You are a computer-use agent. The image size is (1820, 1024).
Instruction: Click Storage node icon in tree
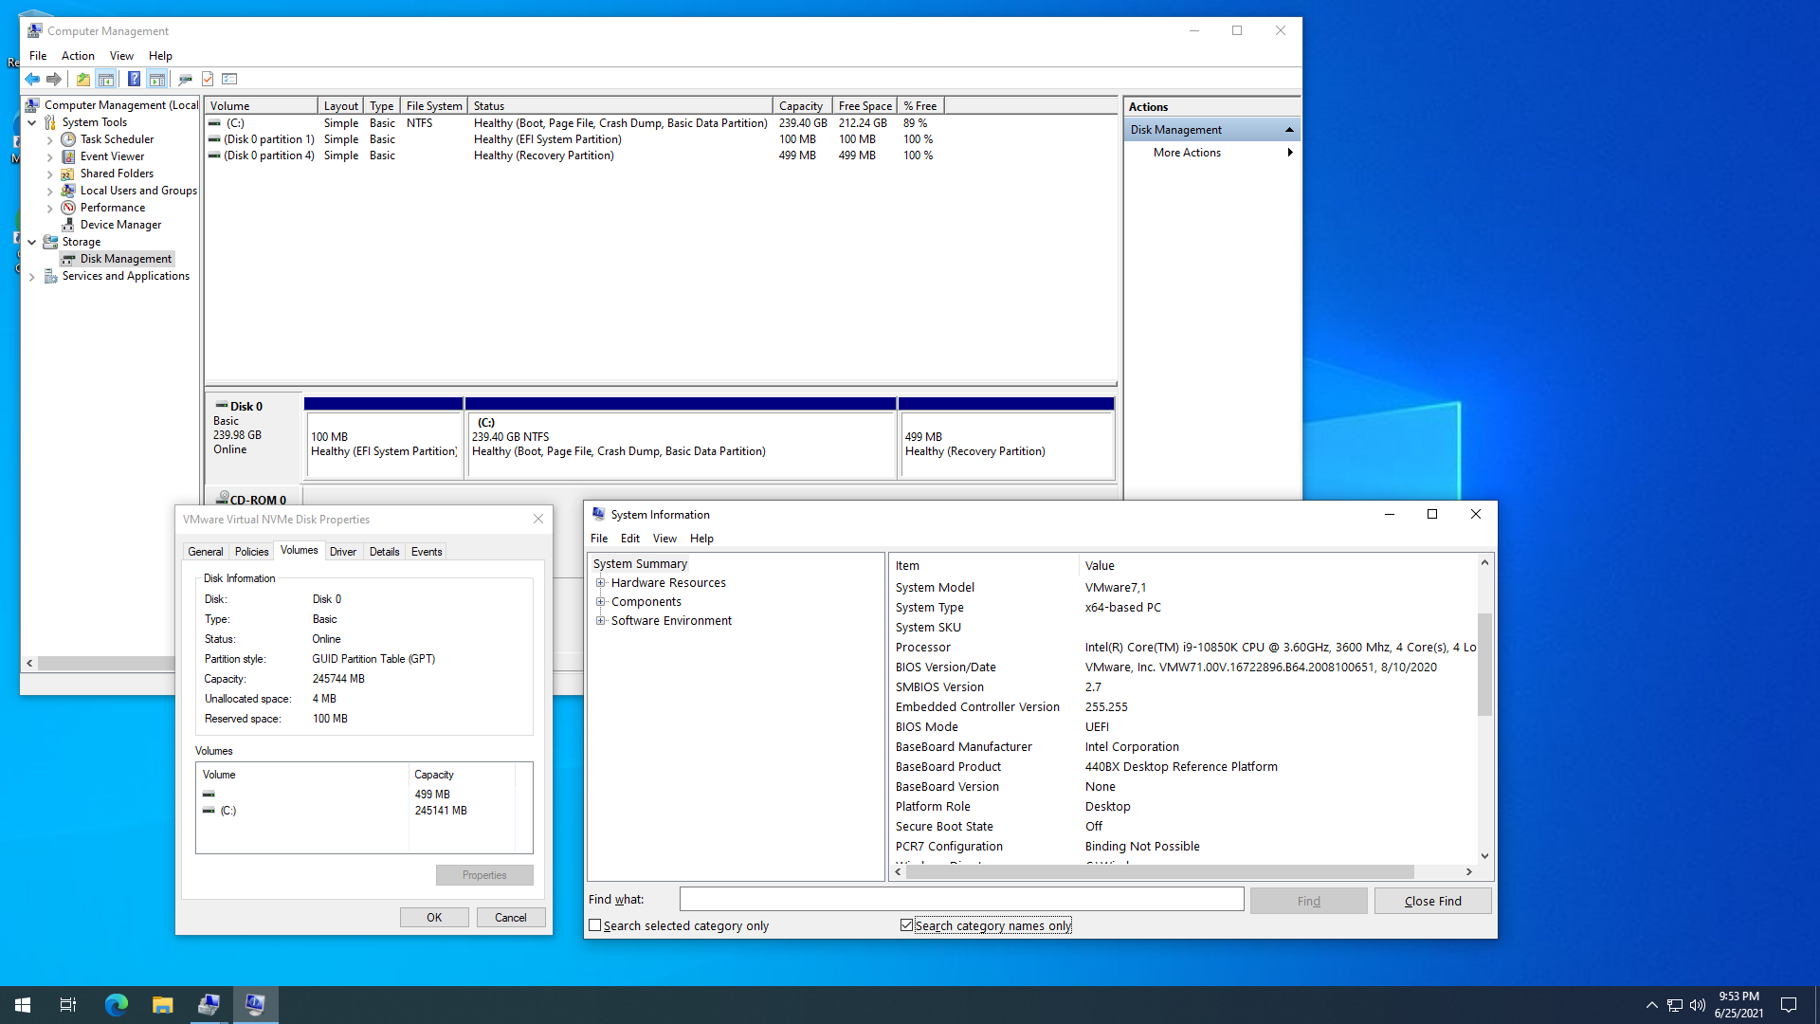(x=50, y=242)
